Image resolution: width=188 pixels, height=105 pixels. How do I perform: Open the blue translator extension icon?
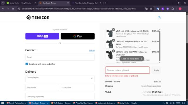158,9
